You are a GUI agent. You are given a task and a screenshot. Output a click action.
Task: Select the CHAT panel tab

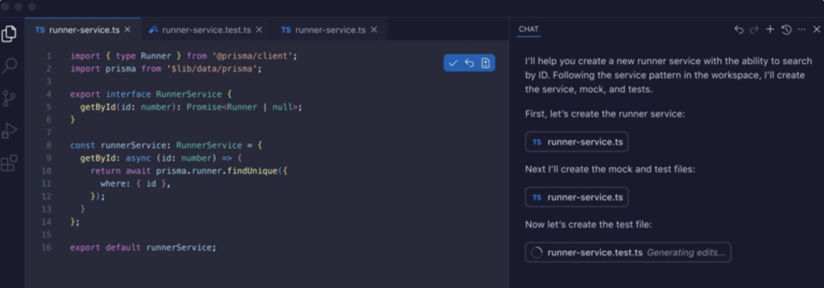click(x=529, y=30)
